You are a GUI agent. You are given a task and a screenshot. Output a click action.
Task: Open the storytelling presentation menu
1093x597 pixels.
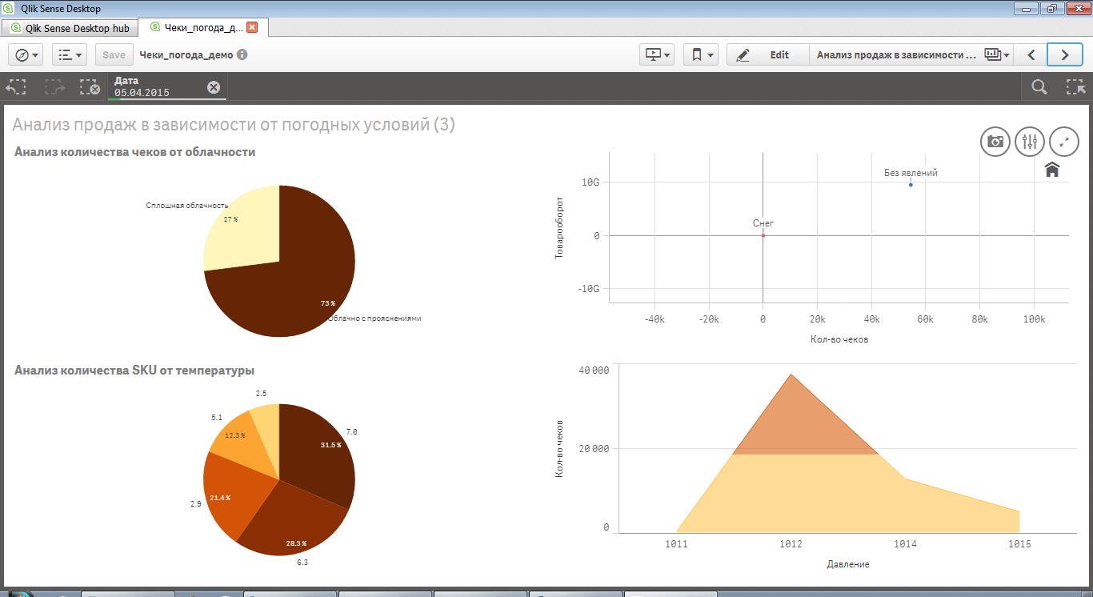click(658, 55)
